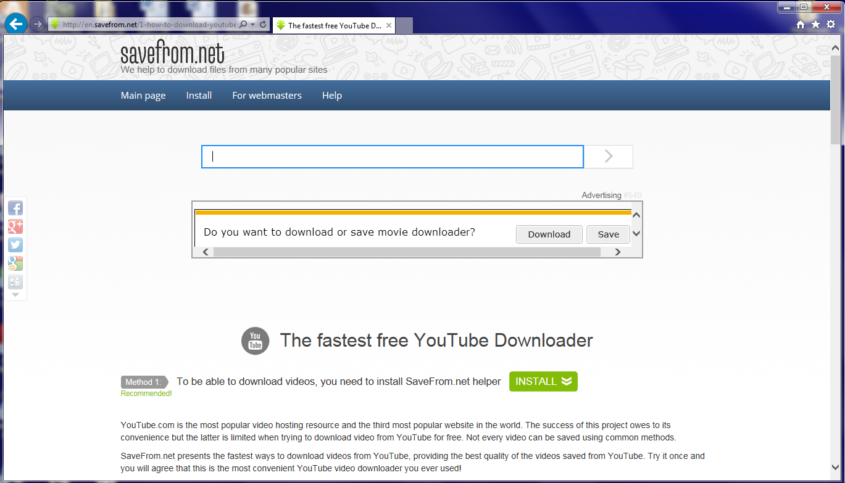The height and width of the screenshot is (483, 845).
Task: Open the Favorites star icon
Action: [815, 25]
